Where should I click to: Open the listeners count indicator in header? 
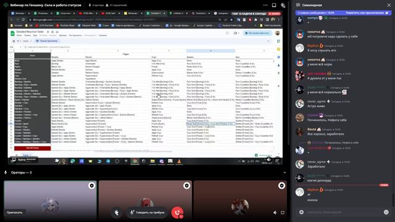tap(116, 5)
